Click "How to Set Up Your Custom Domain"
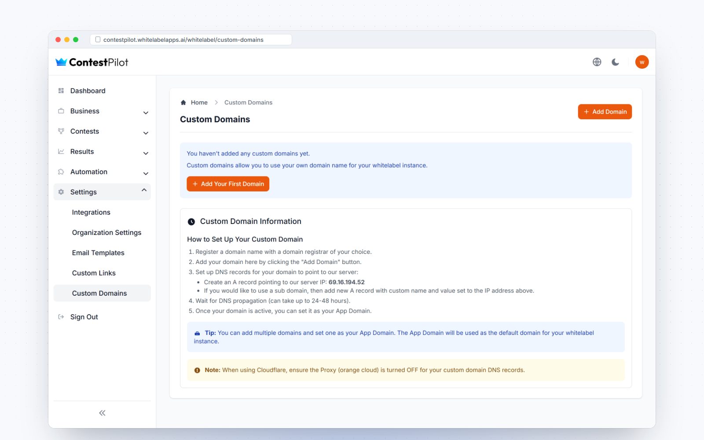The height and width of the screenshot is (440, 704). coord(245,239)
